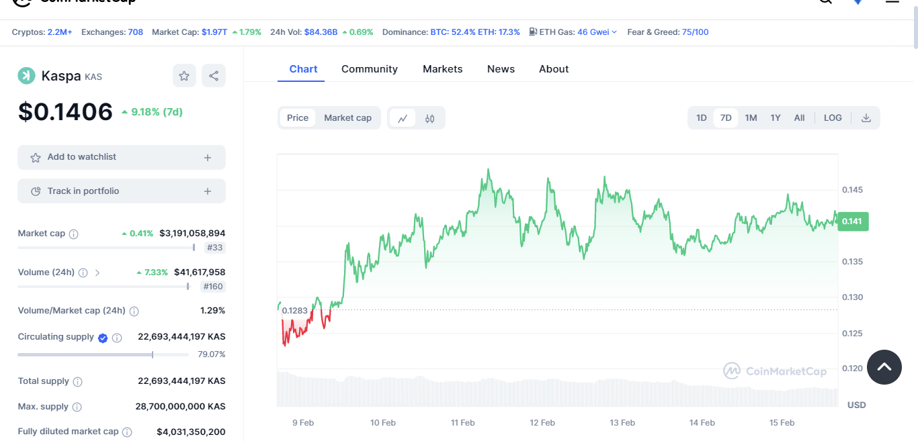918x441 pixels.
Task: Click the ETH Gas pump icon
Action: point(533,32)
